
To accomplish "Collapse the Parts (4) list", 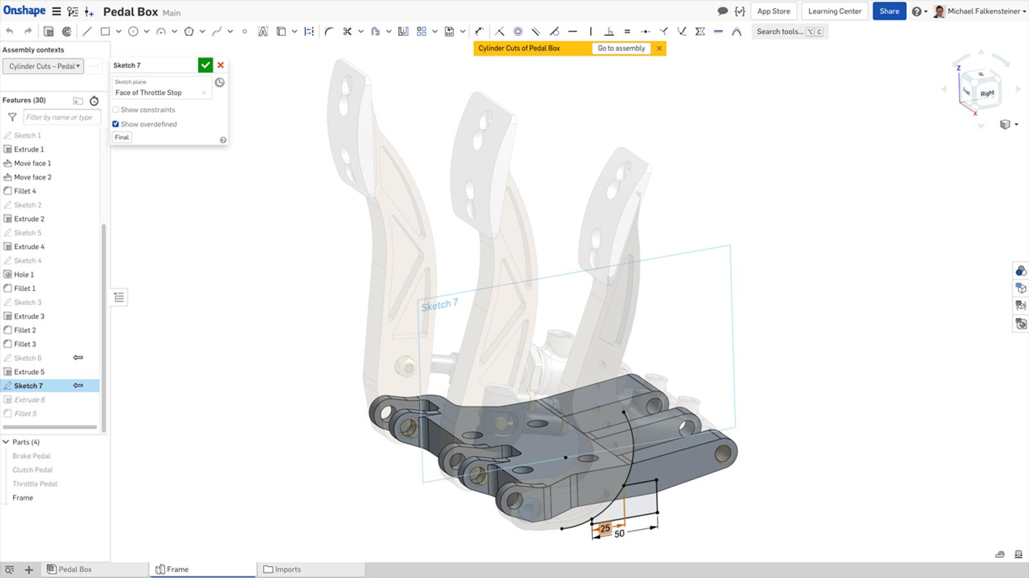I will tap(6, 442).
